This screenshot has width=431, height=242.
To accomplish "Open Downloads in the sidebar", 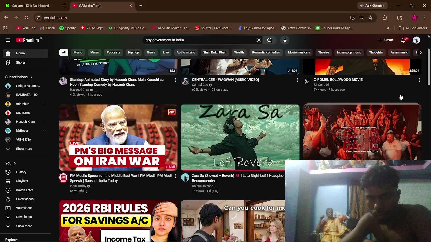I will (26, 217).
